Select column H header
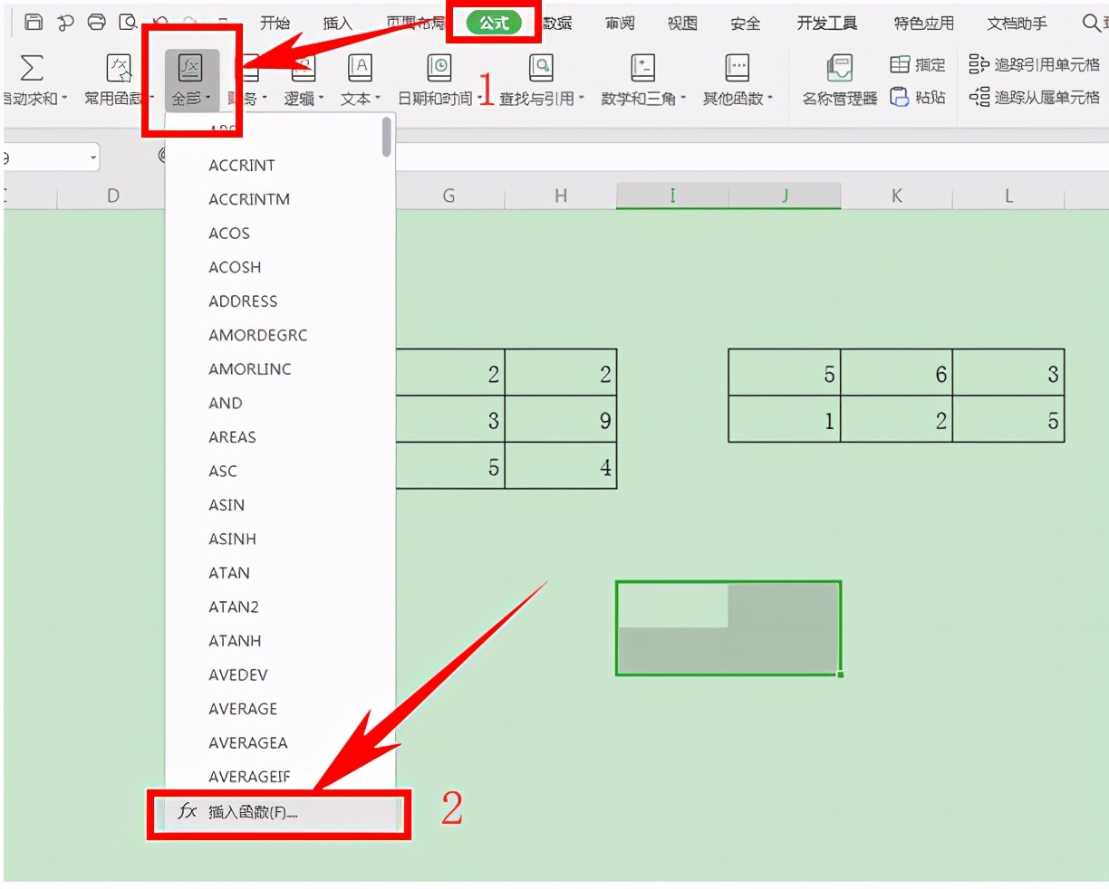The image size is (1109, 889). pos(561,196)
